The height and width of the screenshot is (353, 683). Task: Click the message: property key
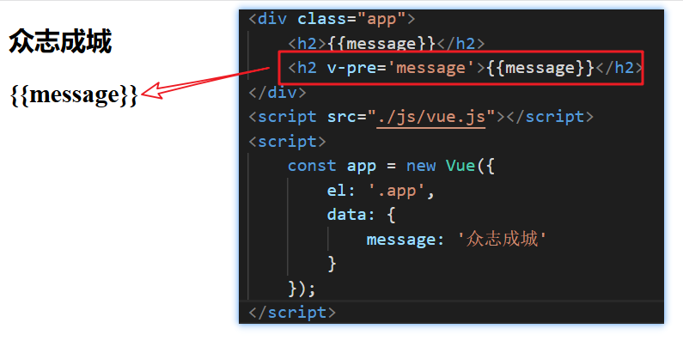(x=406, y=240)
